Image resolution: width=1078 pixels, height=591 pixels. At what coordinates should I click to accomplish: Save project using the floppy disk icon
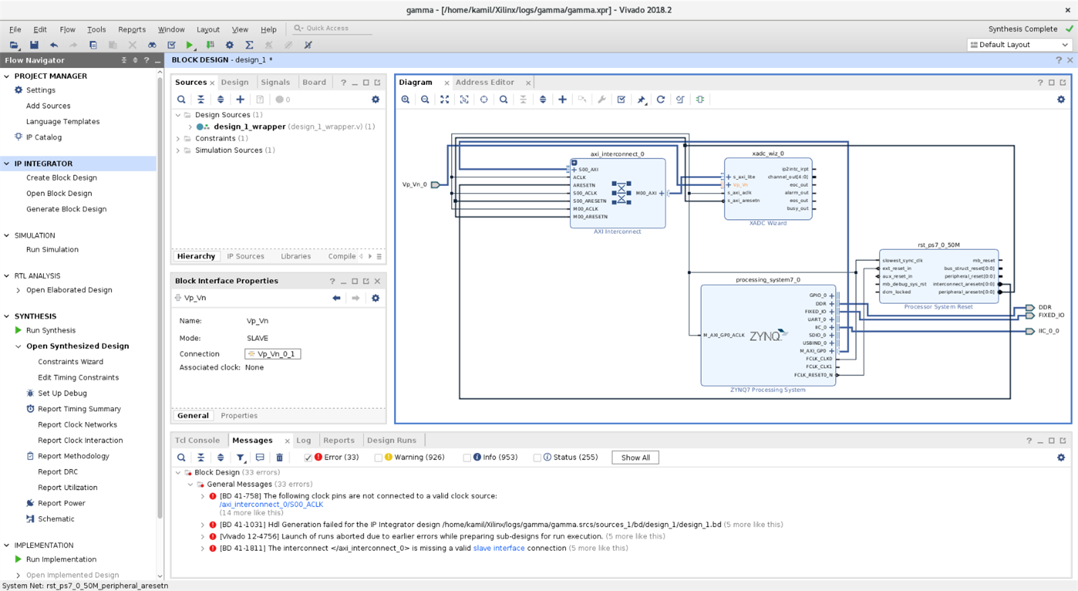coord(34,45)
